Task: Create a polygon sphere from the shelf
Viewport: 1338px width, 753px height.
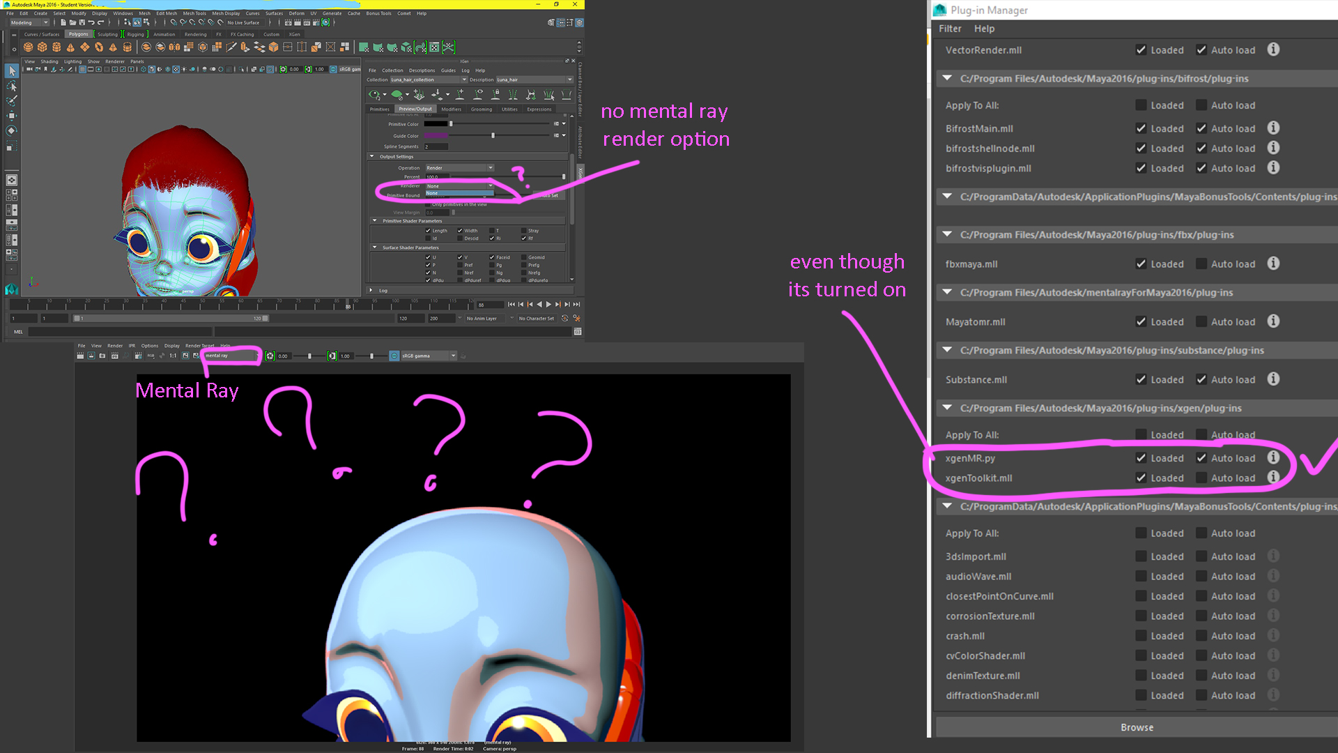Action: click(28, 47)
